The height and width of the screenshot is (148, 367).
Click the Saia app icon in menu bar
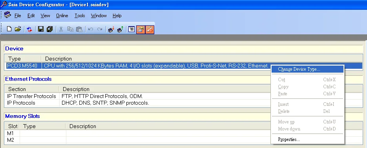point(7,15)
